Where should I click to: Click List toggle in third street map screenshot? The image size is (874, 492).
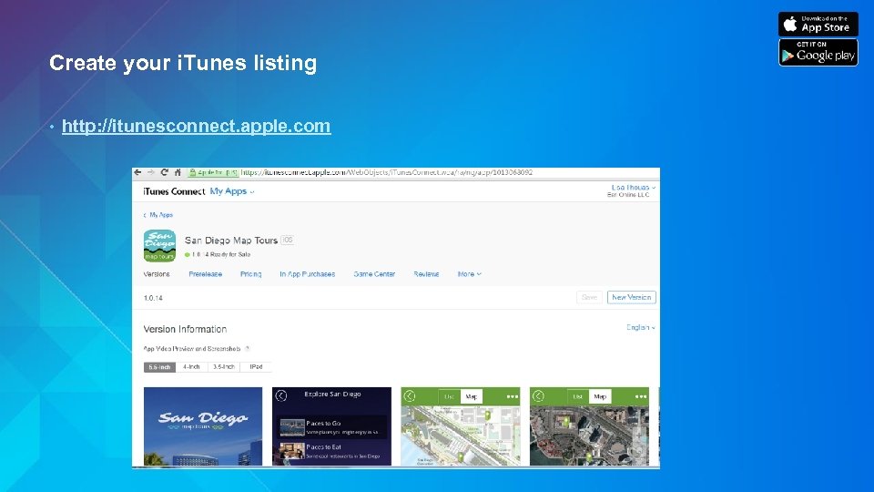click(449, 396)
